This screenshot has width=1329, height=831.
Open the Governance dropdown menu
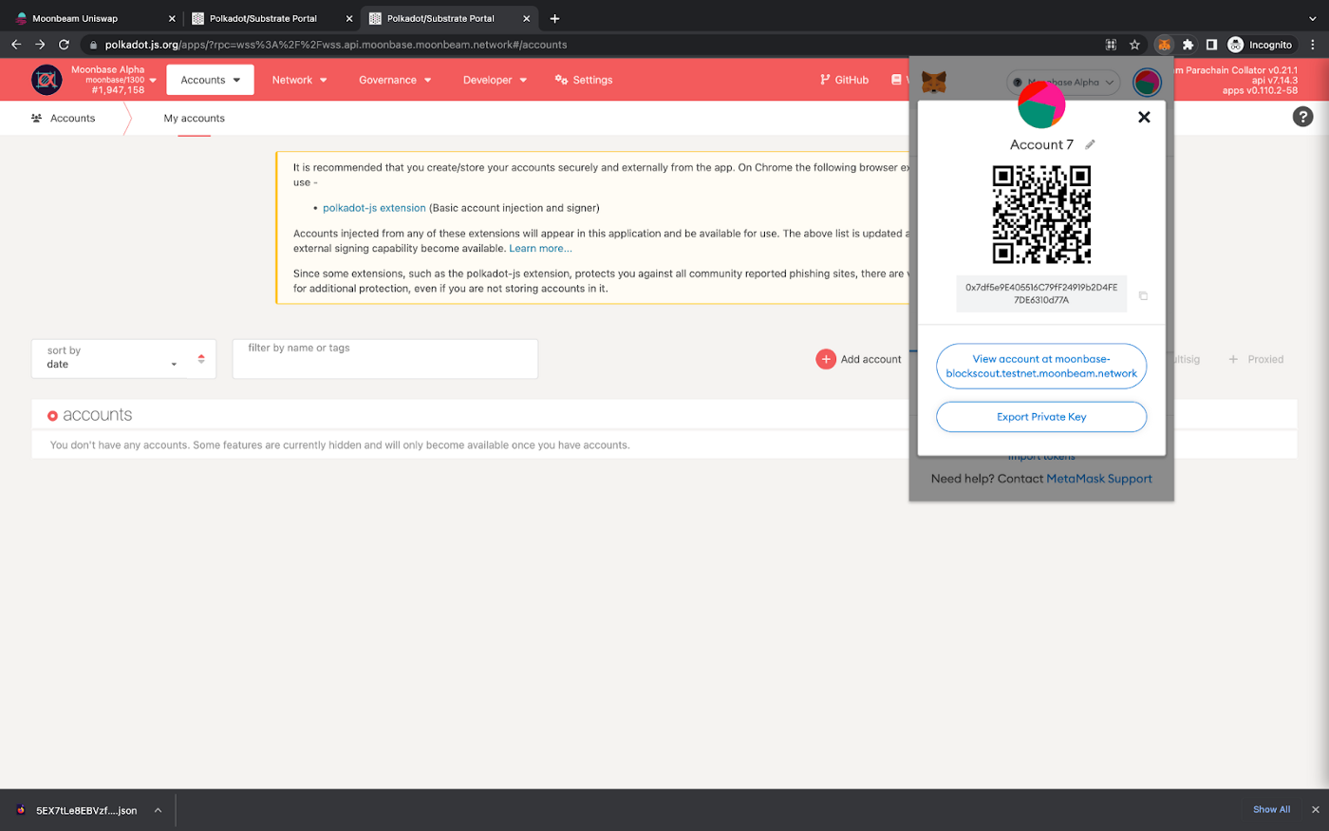point(395,80)
